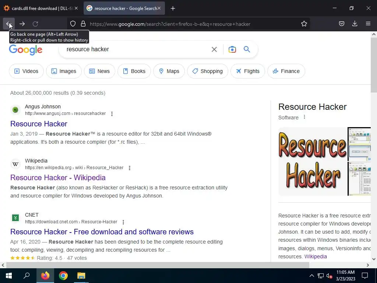Submit search with magnifier icon
The width and height of the screenshot is (377, 283).
[247, 49]
